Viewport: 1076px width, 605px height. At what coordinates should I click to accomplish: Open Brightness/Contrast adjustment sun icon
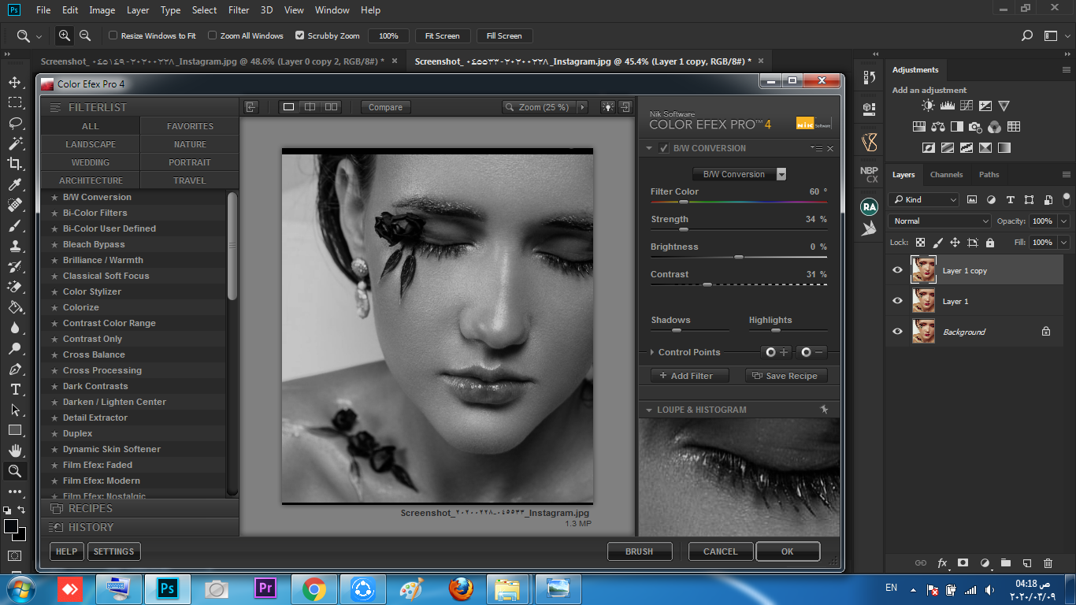928,106
